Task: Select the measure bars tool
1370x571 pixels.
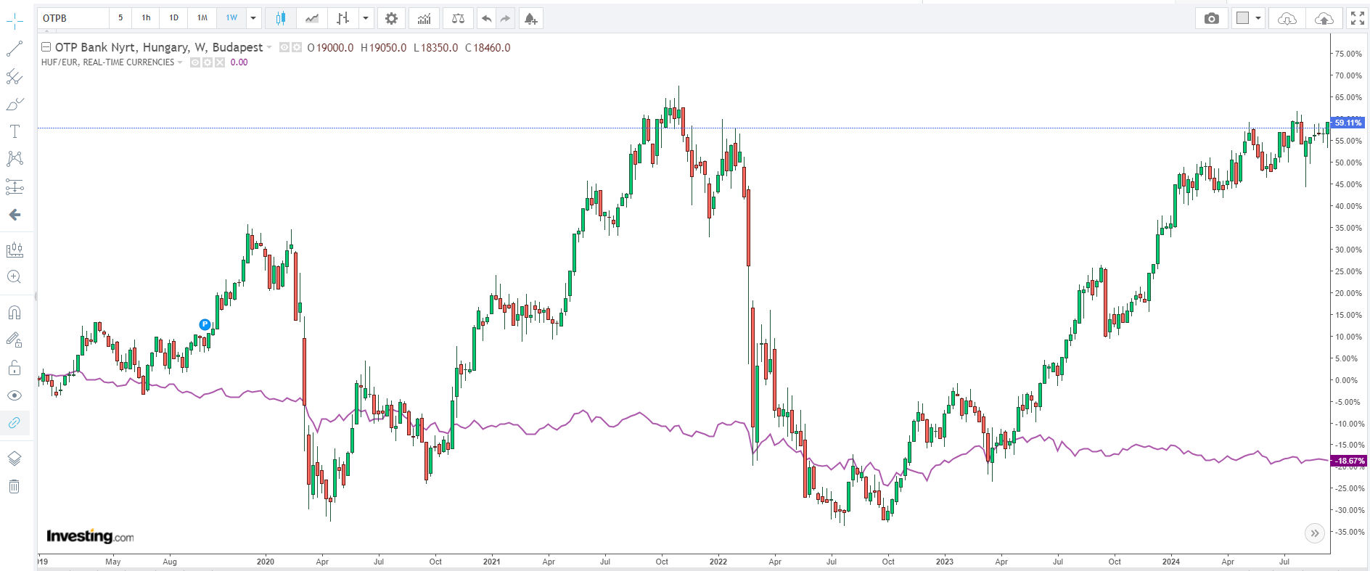Action: coord(15,250)
